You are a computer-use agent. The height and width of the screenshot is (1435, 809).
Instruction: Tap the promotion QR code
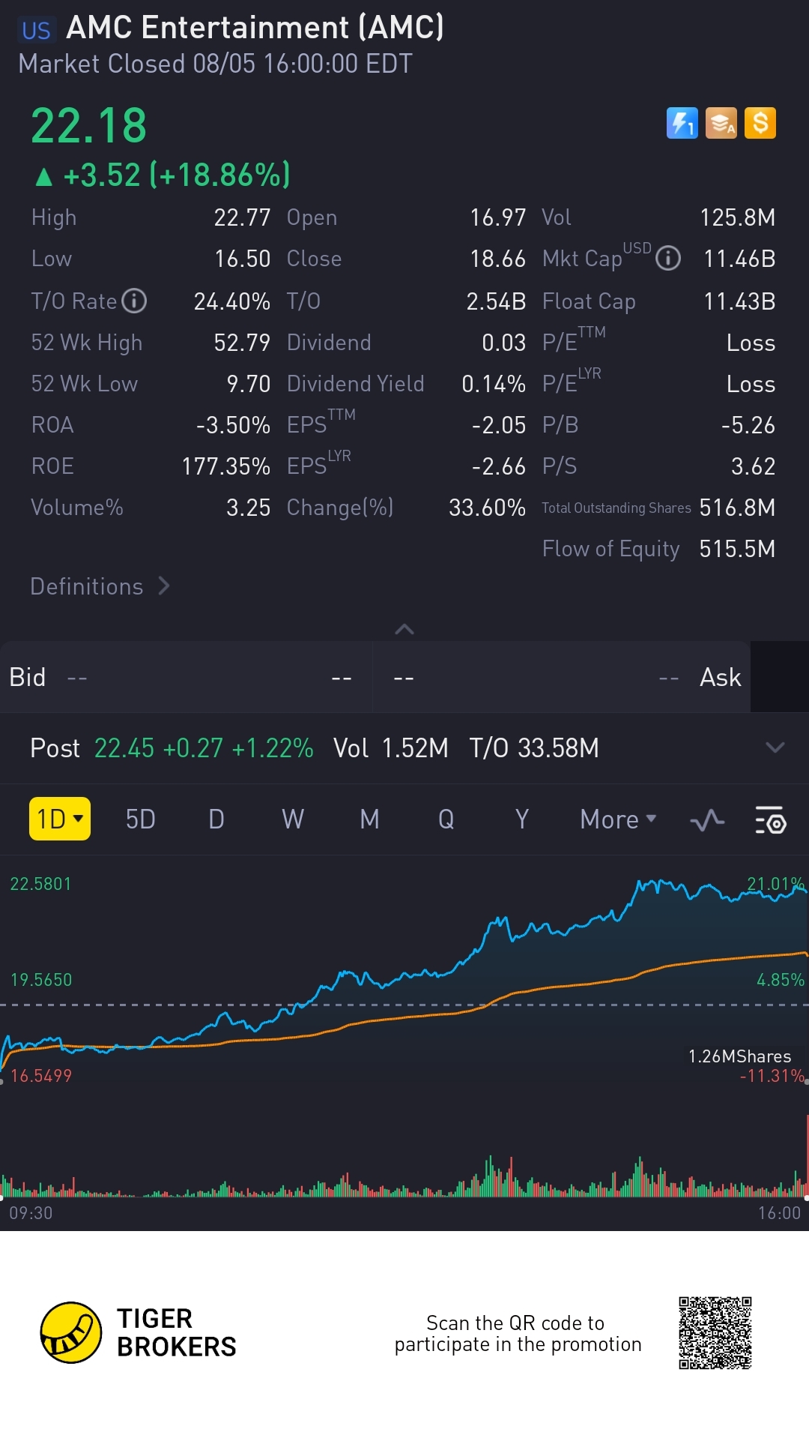pos(715,1333)
